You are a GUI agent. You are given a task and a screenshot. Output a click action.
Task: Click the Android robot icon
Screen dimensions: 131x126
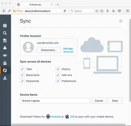pos(48,116)
